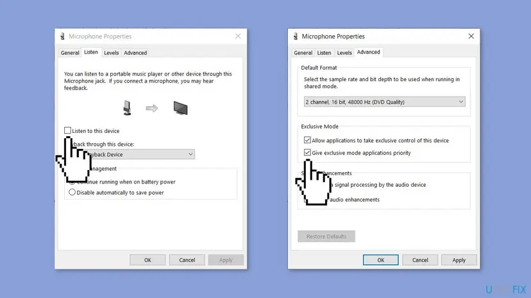531x298 pixels.
Task: Open Levels tab in right dialog
Action: click(x=344, y=52)
